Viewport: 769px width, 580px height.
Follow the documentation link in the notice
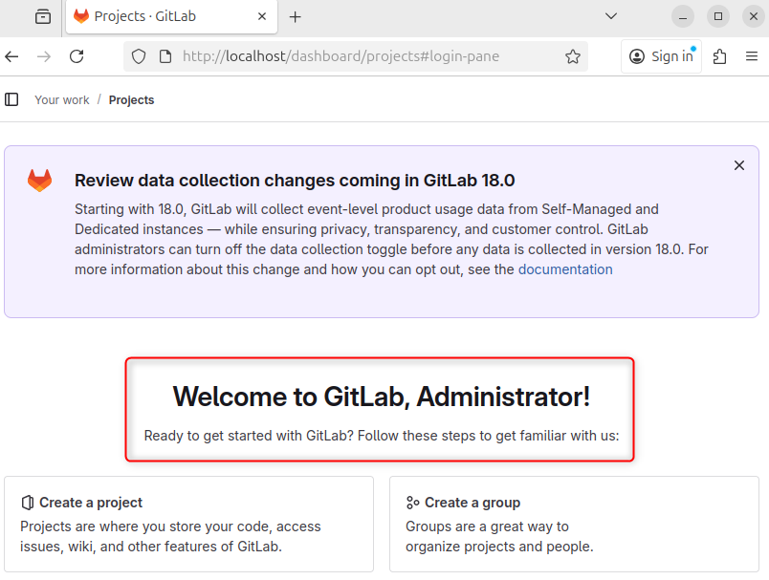point(565,269)
